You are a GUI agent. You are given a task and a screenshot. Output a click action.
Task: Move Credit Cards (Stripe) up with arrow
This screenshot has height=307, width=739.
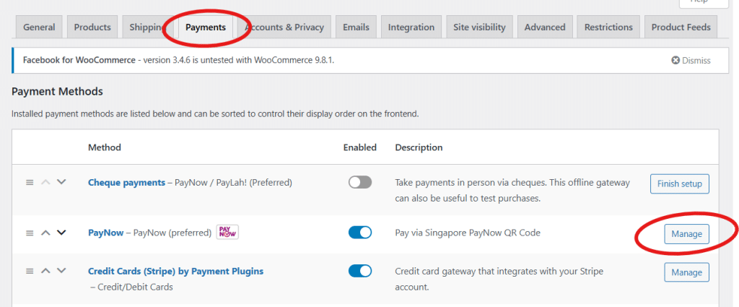point(45,271)
